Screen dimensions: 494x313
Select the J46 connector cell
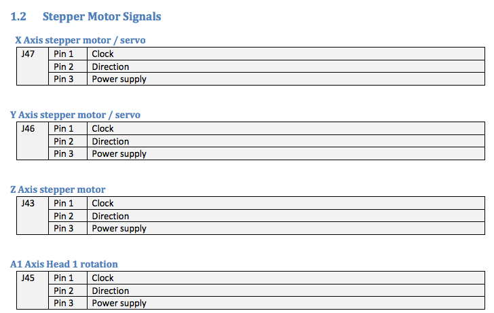pos(33,141)
